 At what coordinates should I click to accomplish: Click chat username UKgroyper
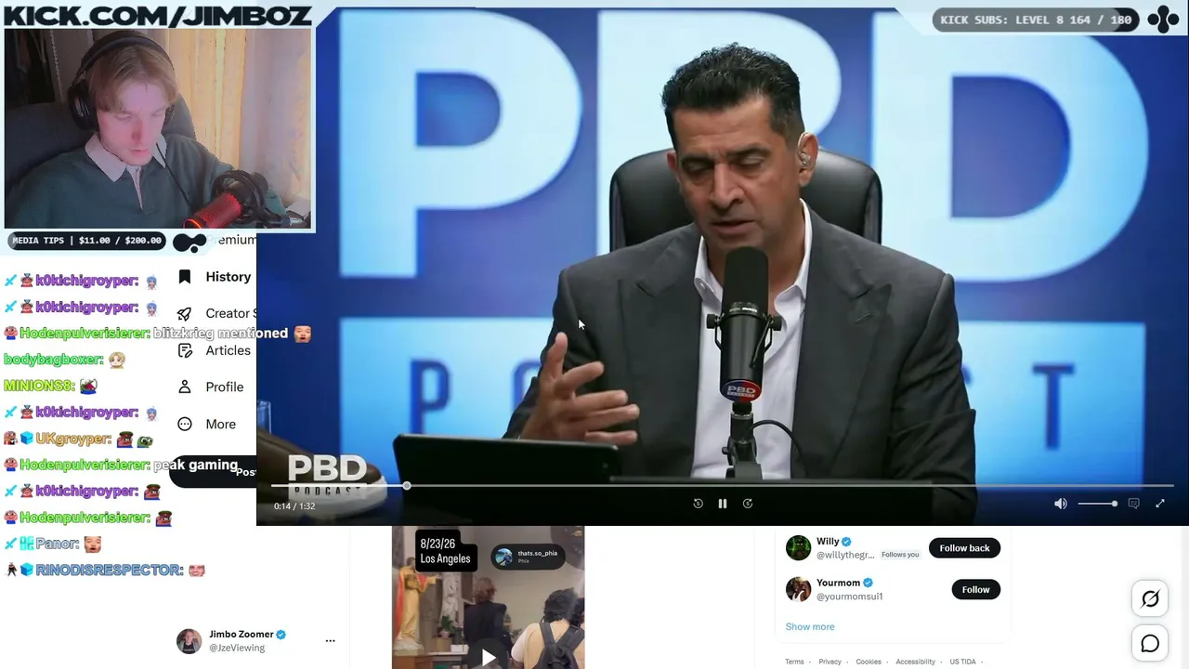[x=73, y=439]
